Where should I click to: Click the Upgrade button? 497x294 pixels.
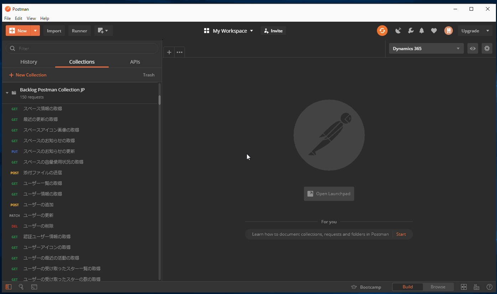pos(470,31)
